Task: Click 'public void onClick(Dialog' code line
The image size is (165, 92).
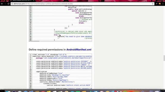Action: tap(80, 9)
